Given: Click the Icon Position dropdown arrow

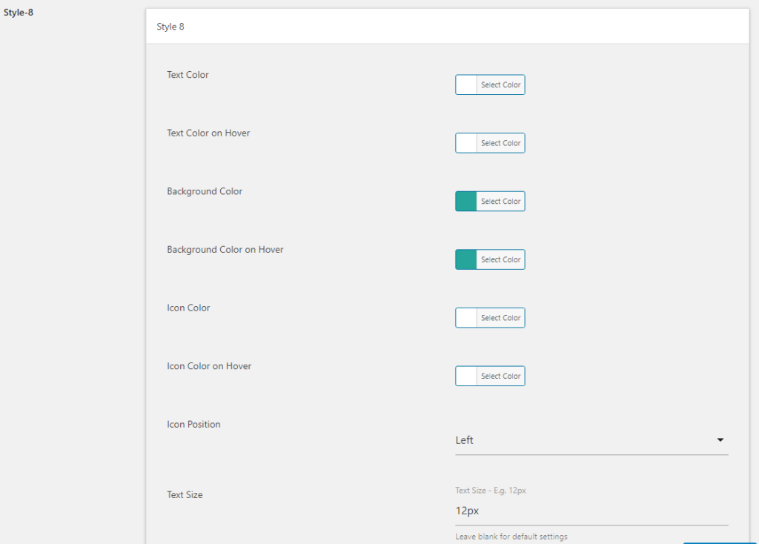Looking at the screenshot, I should pyautogui.click(x=720, y=440).
